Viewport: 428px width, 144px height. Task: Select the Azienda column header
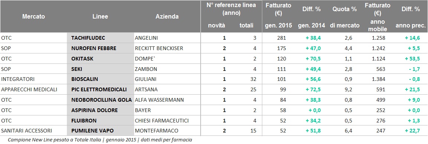click(x=167, y=17)
